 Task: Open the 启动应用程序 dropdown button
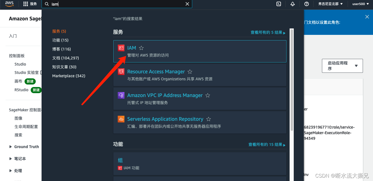(342, 66)
